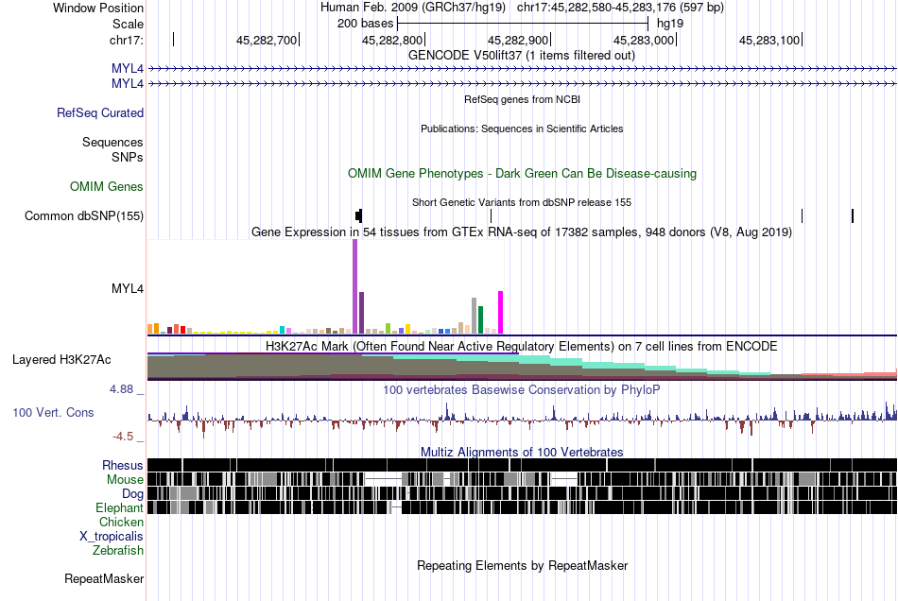Select the Dog alignment row label

click(x=133, y=493)
